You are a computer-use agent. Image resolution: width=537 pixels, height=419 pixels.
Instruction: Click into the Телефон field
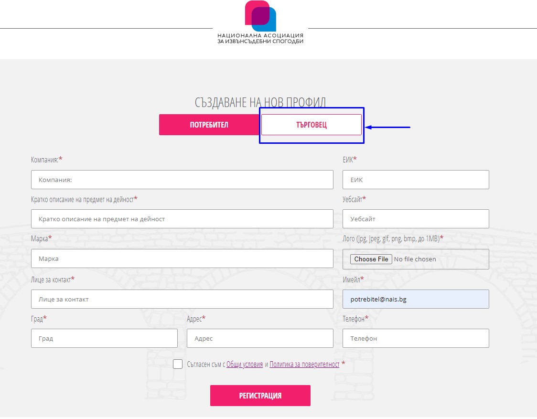pos(416,338)
